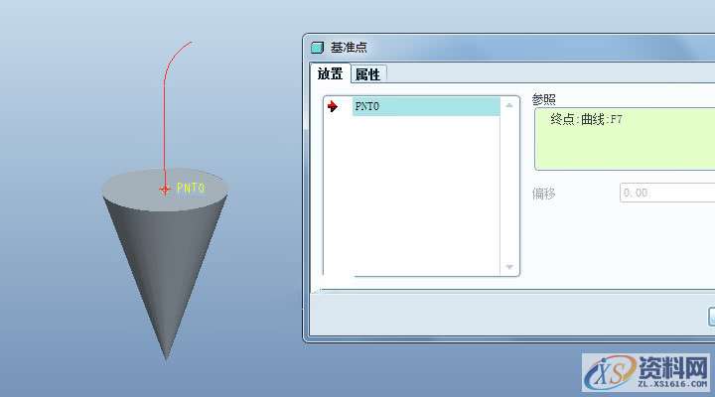Click the yellow PNT0 label in viewport

click(190, 188)
